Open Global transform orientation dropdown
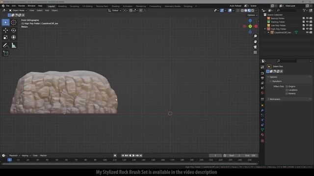This screenshot has height=176, width=314. 115,10
